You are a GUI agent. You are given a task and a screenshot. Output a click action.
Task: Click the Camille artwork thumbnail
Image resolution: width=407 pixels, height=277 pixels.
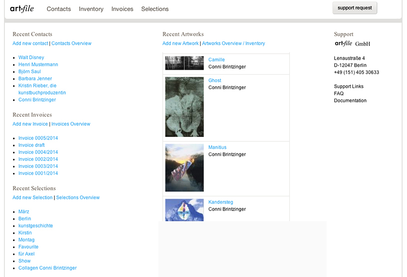click(184, 63)
